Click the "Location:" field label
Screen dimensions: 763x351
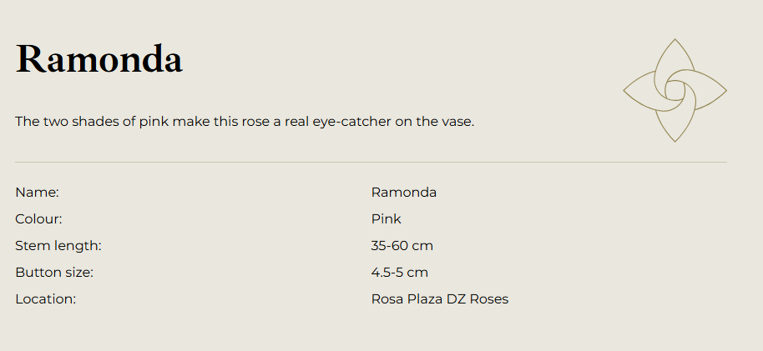coord(46,299)
